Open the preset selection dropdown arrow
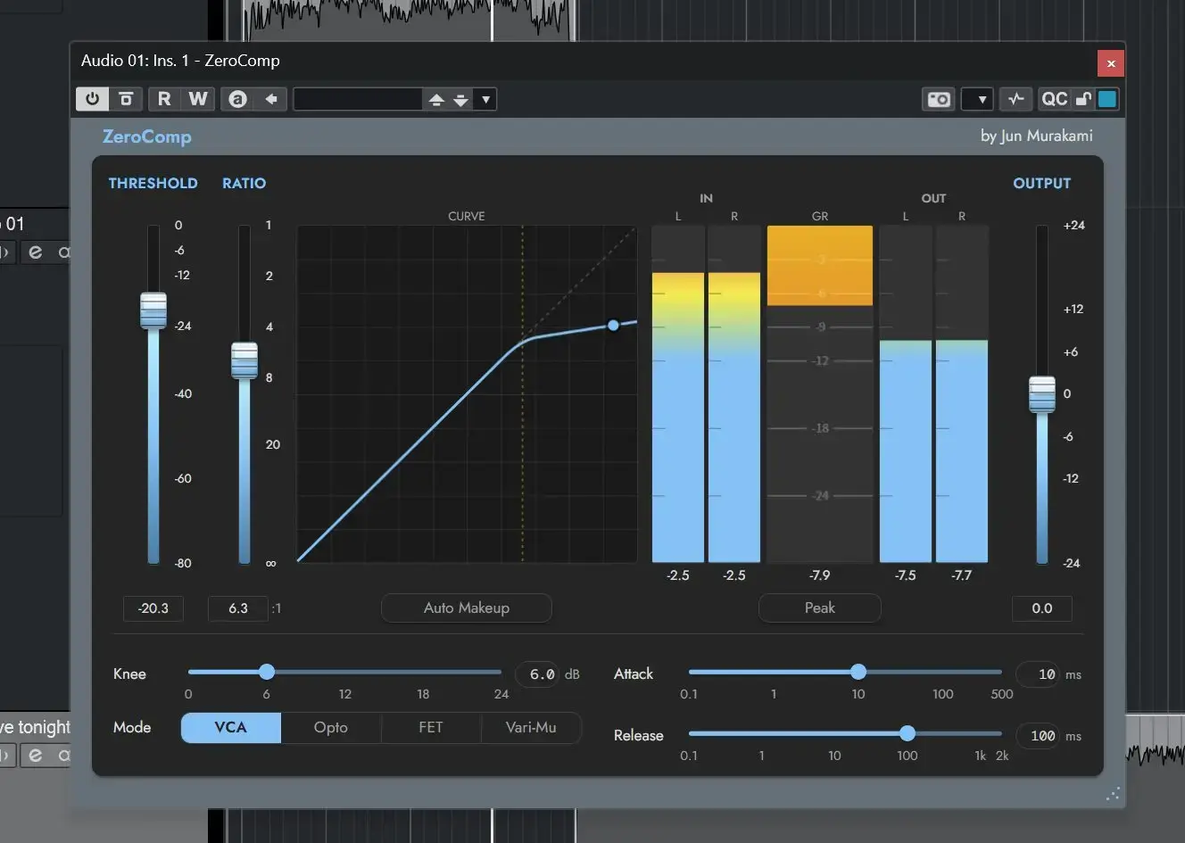 tap(485, 99)
